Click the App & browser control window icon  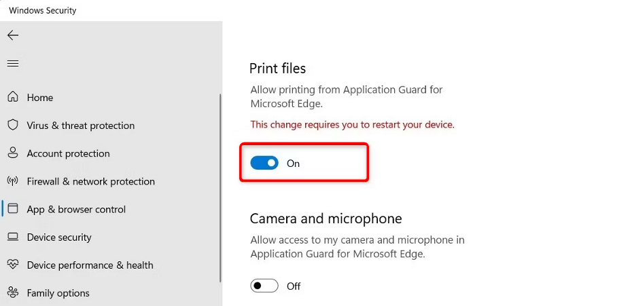click(13, 209)
